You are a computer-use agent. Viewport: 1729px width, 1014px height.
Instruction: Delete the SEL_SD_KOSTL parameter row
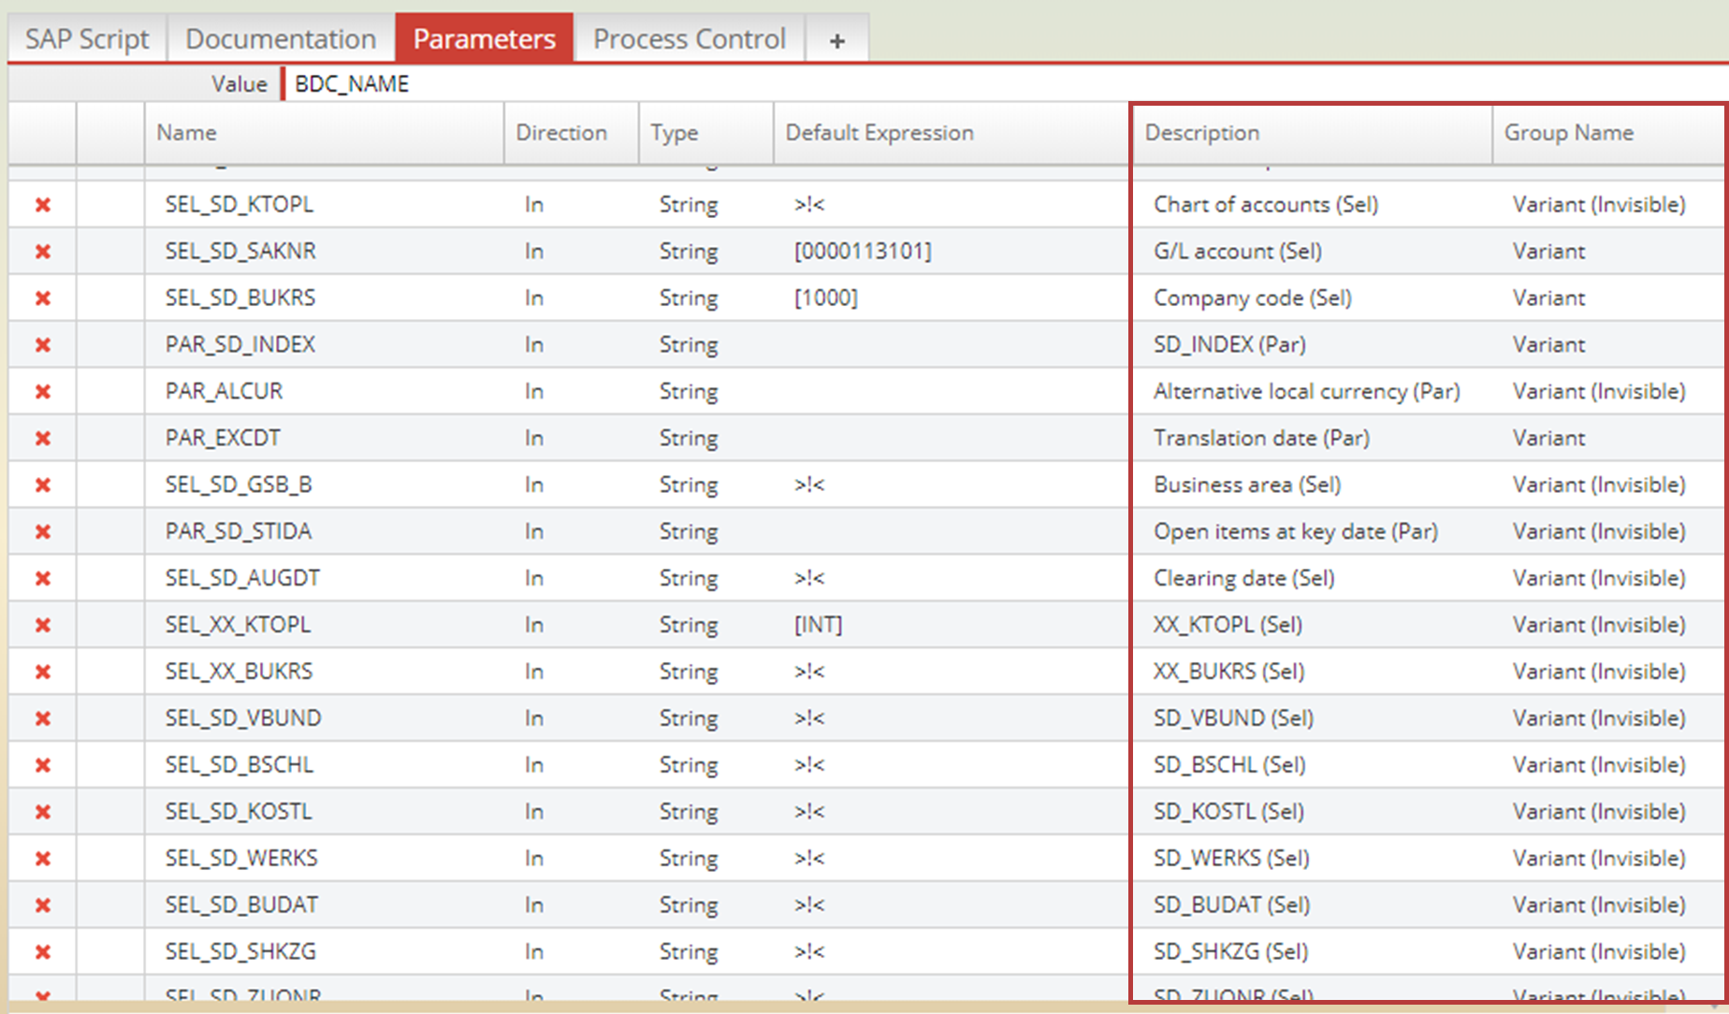(x=43, y=813)
